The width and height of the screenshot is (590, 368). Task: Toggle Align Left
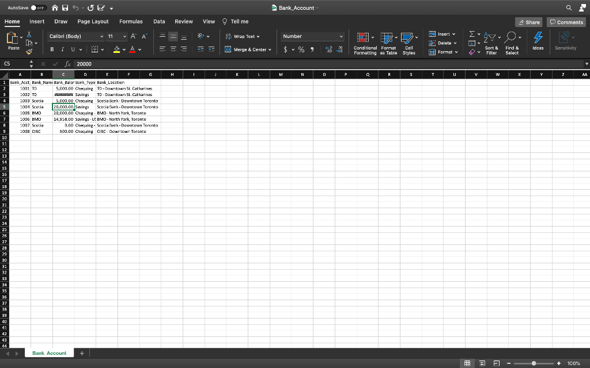click(162, 49)
